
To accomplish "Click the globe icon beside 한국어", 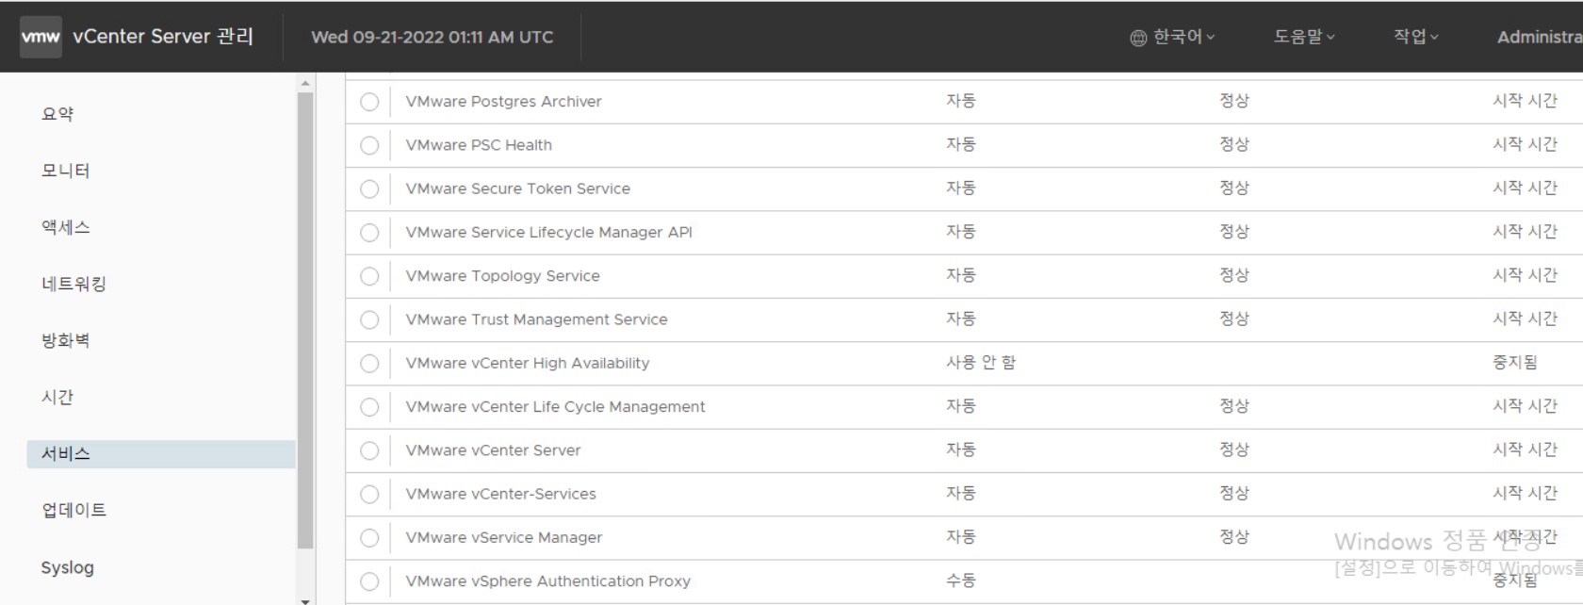I will click(x=1138, y=38).
